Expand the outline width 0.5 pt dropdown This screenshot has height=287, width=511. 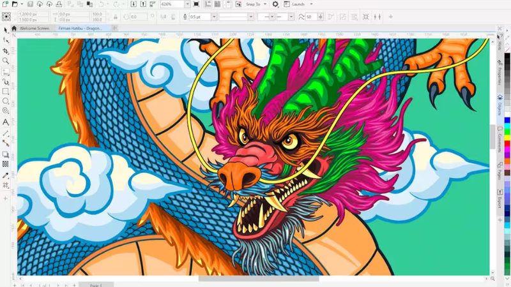(213, 17)
